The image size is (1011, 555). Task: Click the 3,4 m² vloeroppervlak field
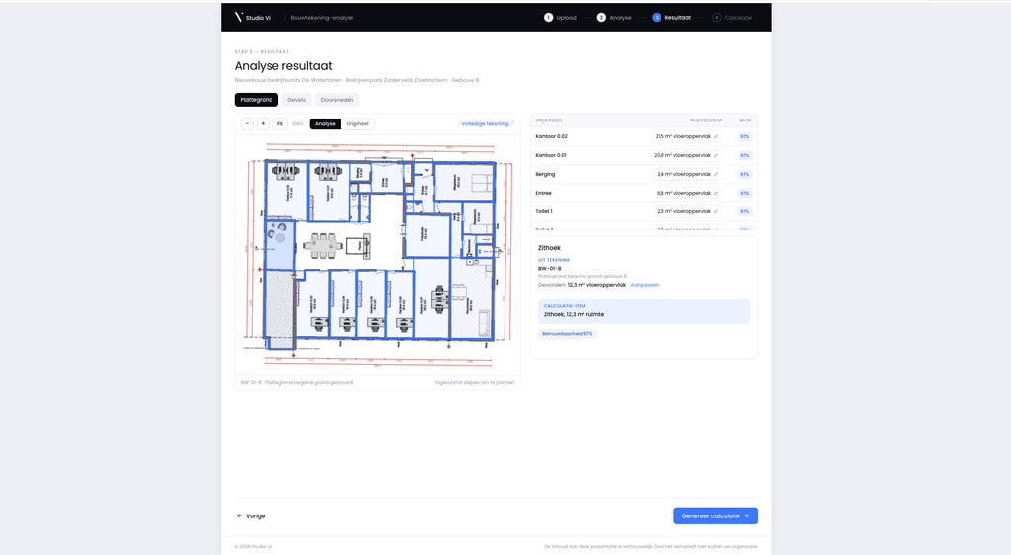tap(687, 174)
